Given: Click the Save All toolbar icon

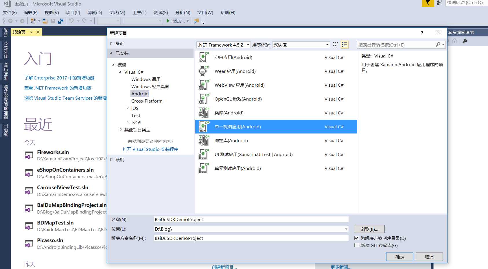Looking at the screenshot, I should 61,21.
